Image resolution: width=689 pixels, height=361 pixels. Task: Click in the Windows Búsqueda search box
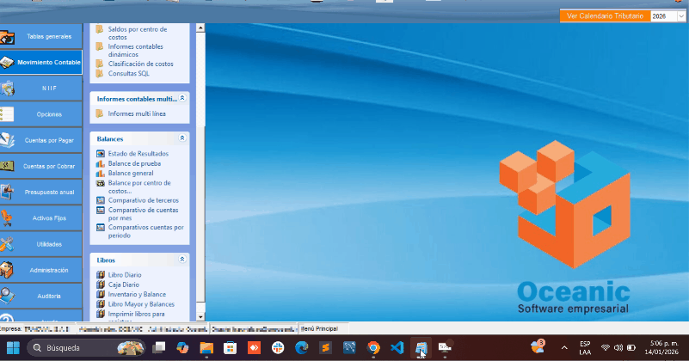coord(82,347)
